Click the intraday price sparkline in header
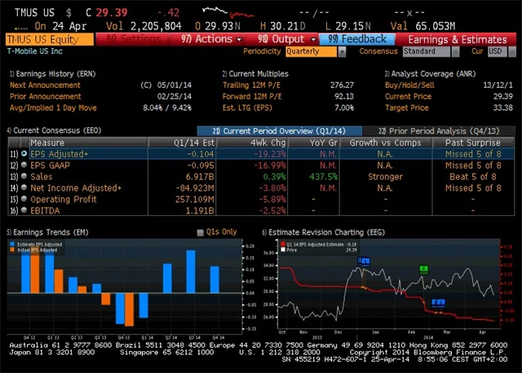Image resolution: width=522 pixels, height=373 pixels. [228, 13]
